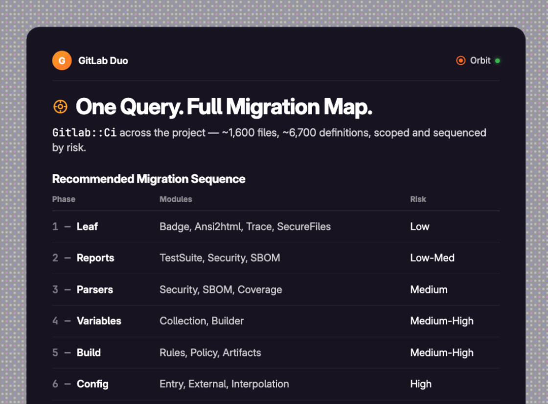This screenshot has width=548, height=404.
Task: Click modules Rules, Policy, Artifacts
Action: (210, 352)
